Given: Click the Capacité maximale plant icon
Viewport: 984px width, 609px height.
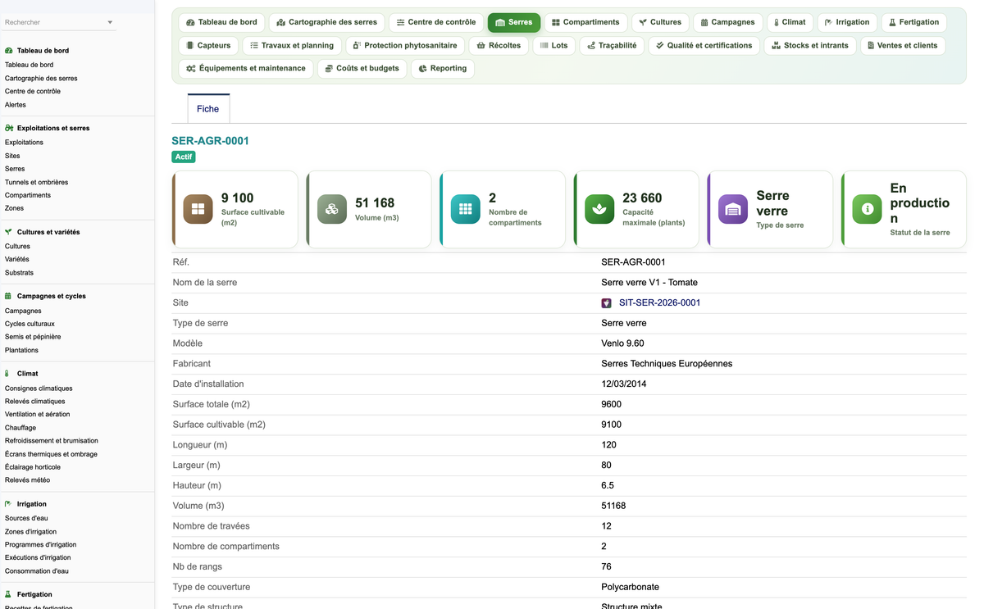Looking at the screenshot, I should 599,209.
